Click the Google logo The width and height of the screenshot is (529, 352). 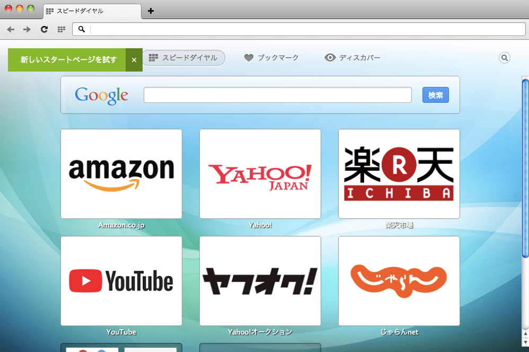[102, 95]
